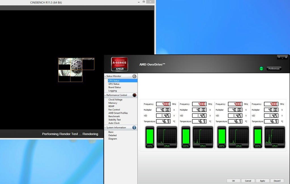Click the CPU2 usage history graph

coord(239,137)
